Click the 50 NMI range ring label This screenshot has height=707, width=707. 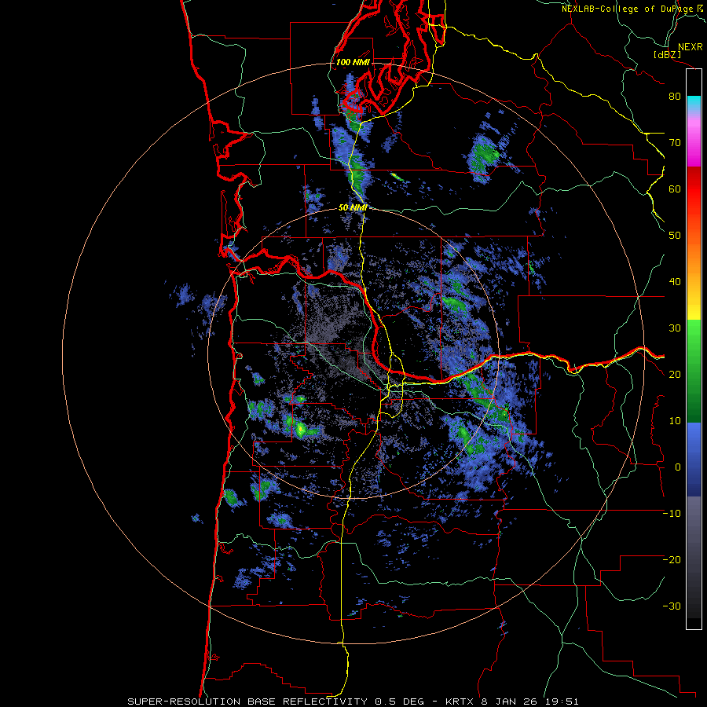coord(353,208)
